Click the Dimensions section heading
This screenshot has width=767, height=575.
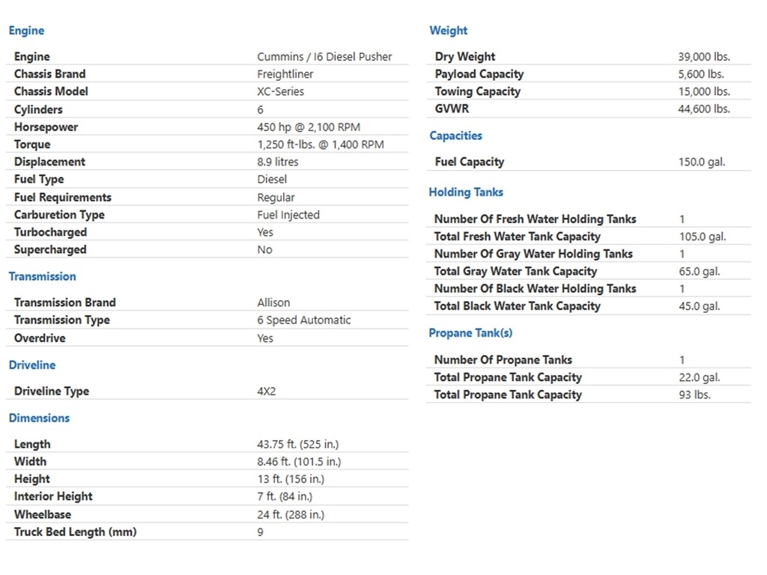[x=39, y=418]
